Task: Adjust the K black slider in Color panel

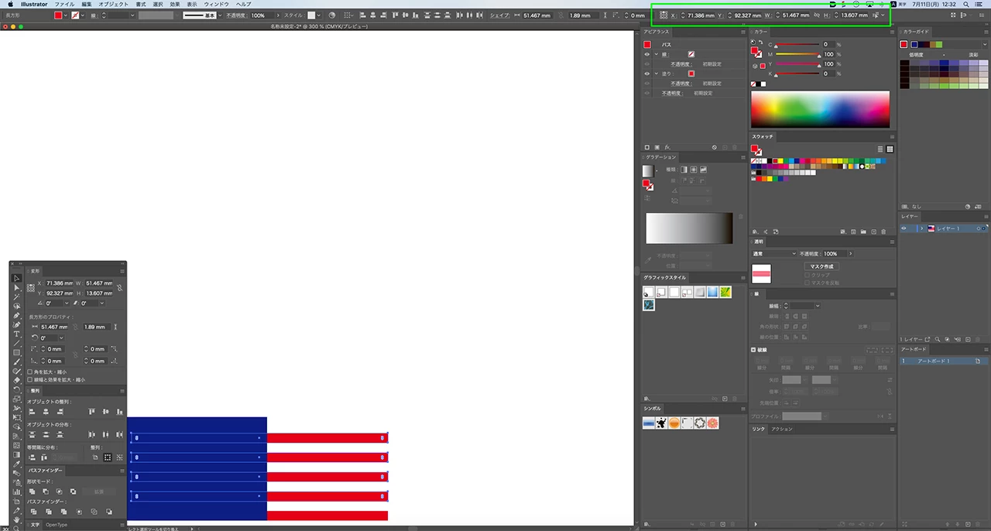Action: [797, 74]
